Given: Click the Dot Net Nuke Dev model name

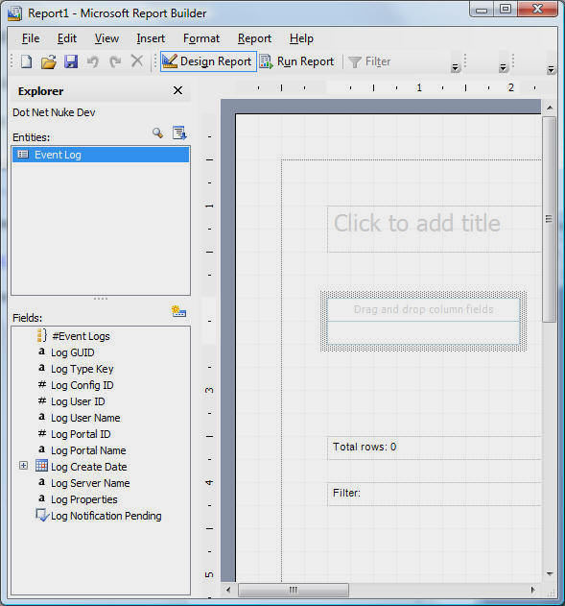Looking at the screenshot, I should click(54, 112).
